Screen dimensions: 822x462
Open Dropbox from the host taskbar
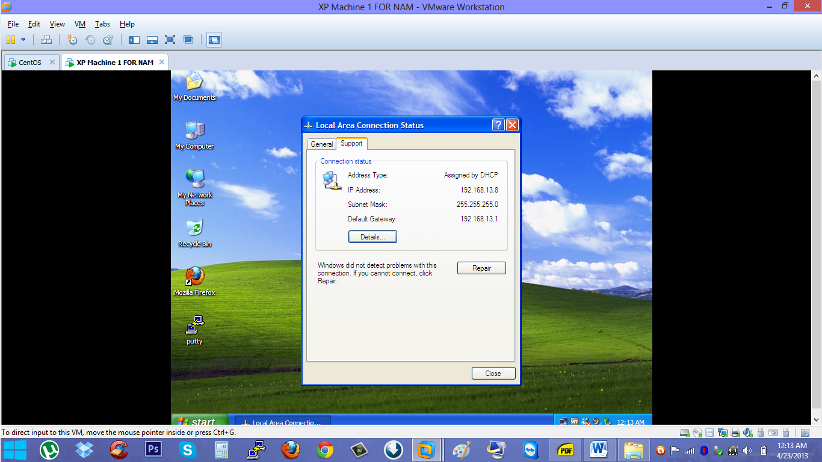click(x=84, y=450)
